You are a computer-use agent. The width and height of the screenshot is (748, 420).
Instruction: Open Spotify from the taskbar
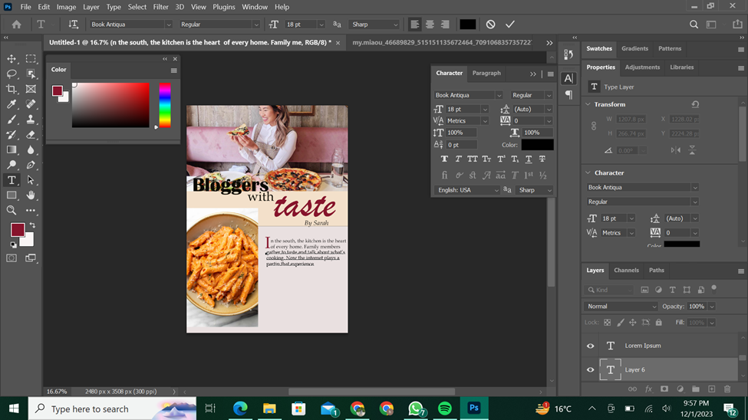[x=445, y=409]
